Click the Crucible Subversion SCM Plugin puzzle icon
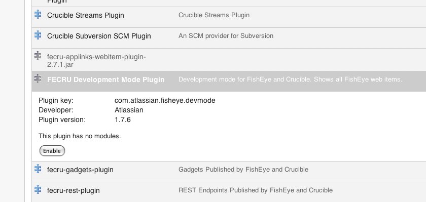The width and height of the screenshot is (426, 202). 38,35
